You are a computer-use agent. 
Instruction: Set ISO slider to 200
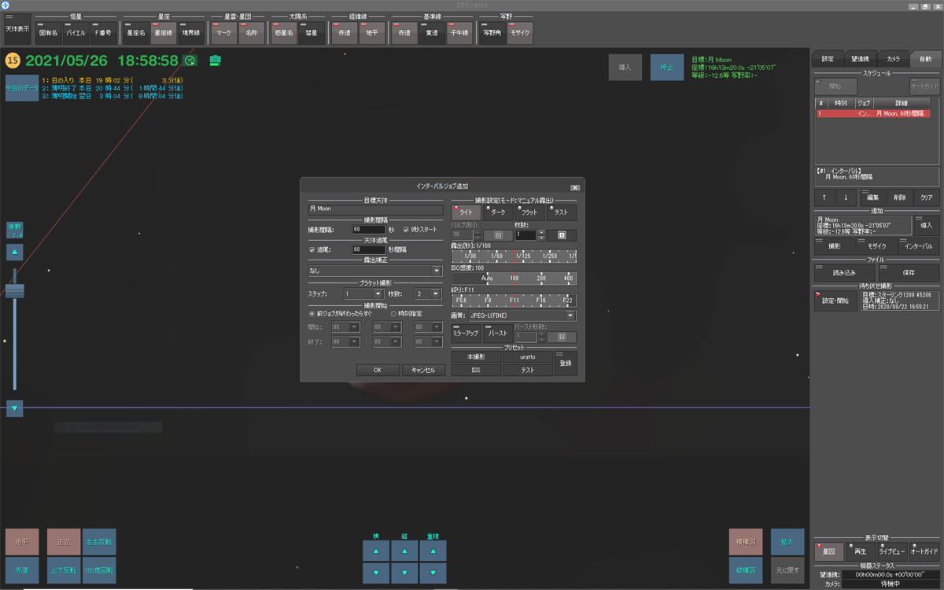point(541,278)
